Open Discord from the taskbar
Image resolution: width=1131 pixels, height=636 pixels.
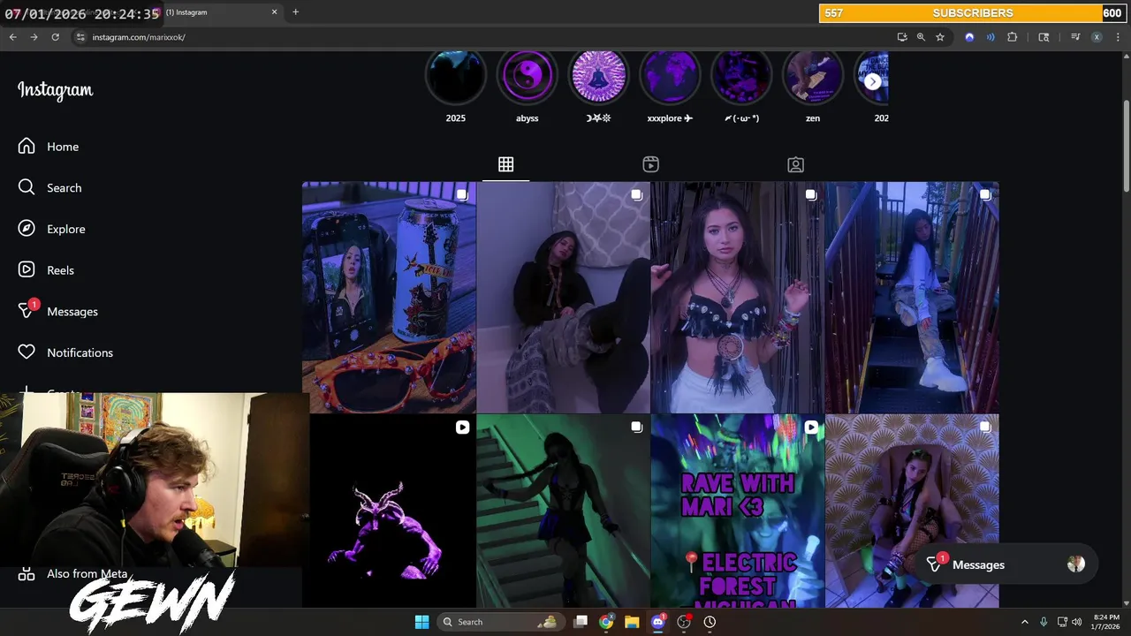coord(657,622)
